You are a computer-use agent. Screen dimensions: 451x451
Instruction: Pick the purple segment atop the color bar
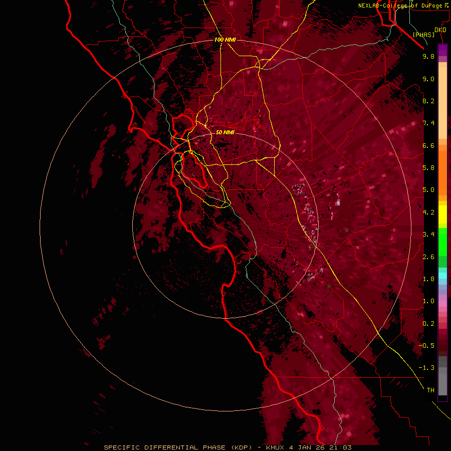click(442, 50)
